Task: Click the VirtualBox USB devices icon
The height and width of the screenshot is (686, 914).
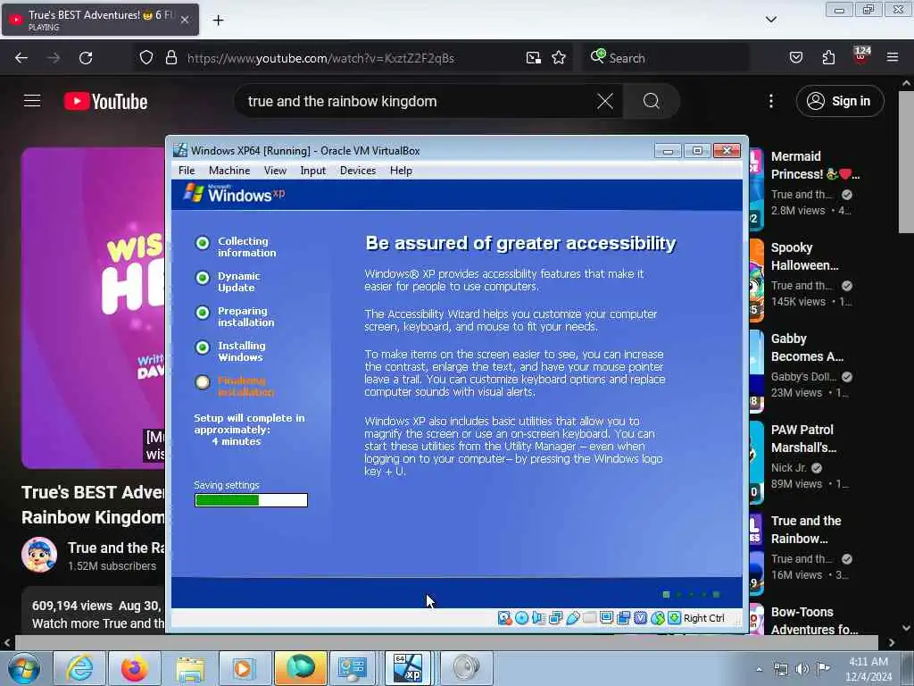Action: tap(572, 618)
